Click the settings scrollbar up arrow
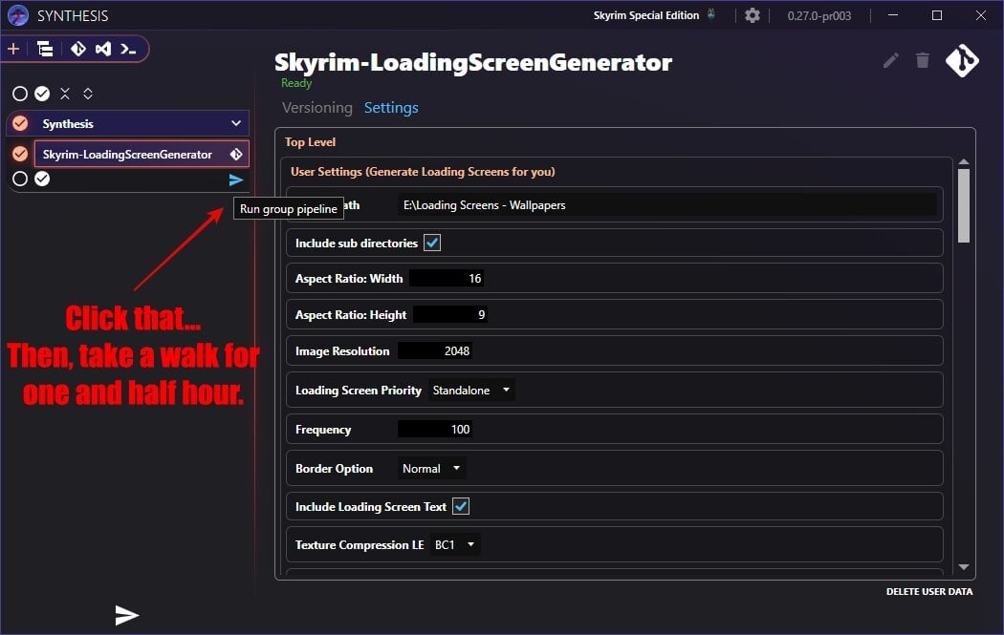The height and width of the screenshot is (635, 1004). [x=964, y=162]
